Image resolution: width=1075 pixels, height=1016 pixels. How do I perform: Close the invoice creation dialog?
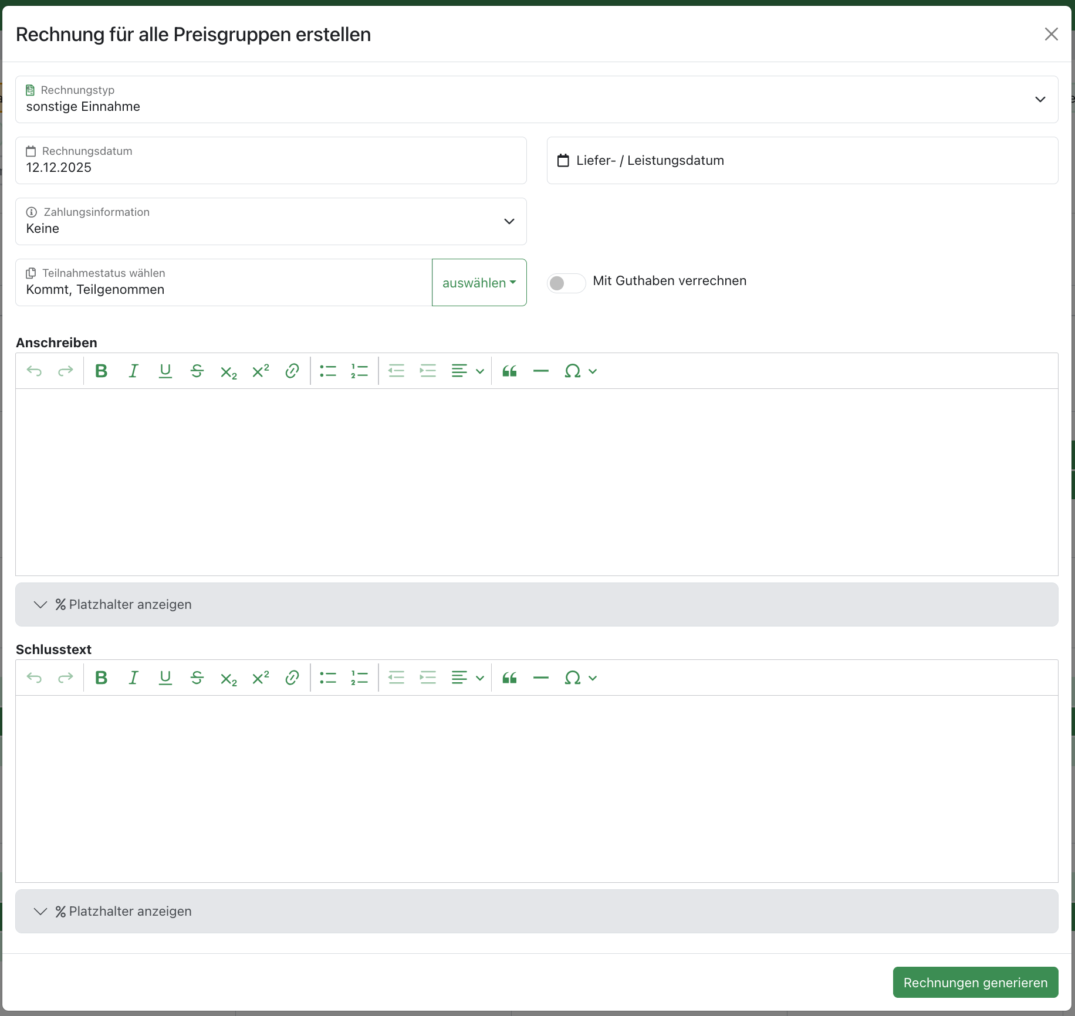tap(1051, 34)
